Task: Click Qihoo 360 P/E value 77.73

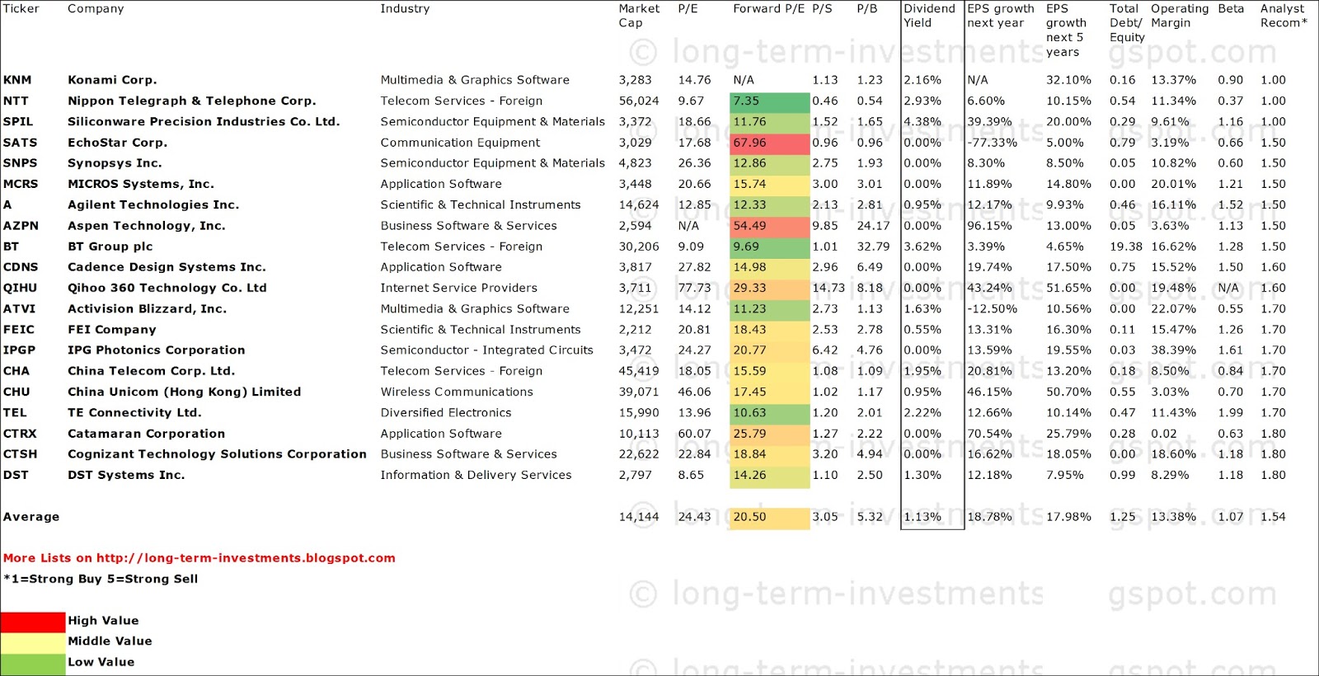Action: [694, 288]
